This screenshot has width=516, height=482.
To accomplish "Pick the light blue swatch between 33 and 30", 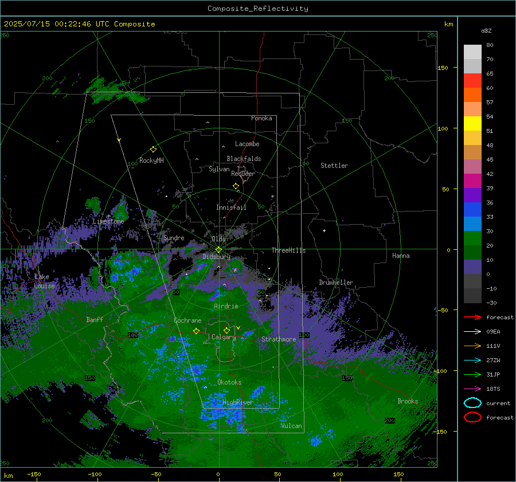I will (x=472, y=224).
